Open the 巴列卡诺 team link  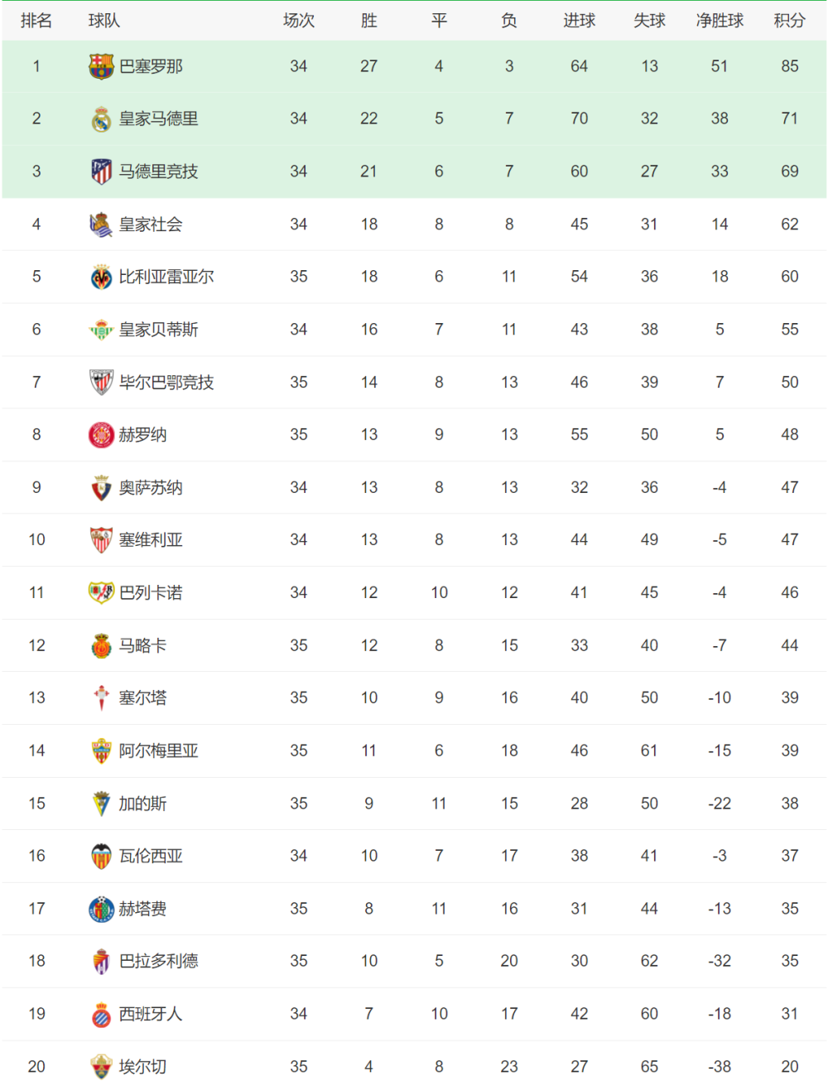(x=151, y=593)
